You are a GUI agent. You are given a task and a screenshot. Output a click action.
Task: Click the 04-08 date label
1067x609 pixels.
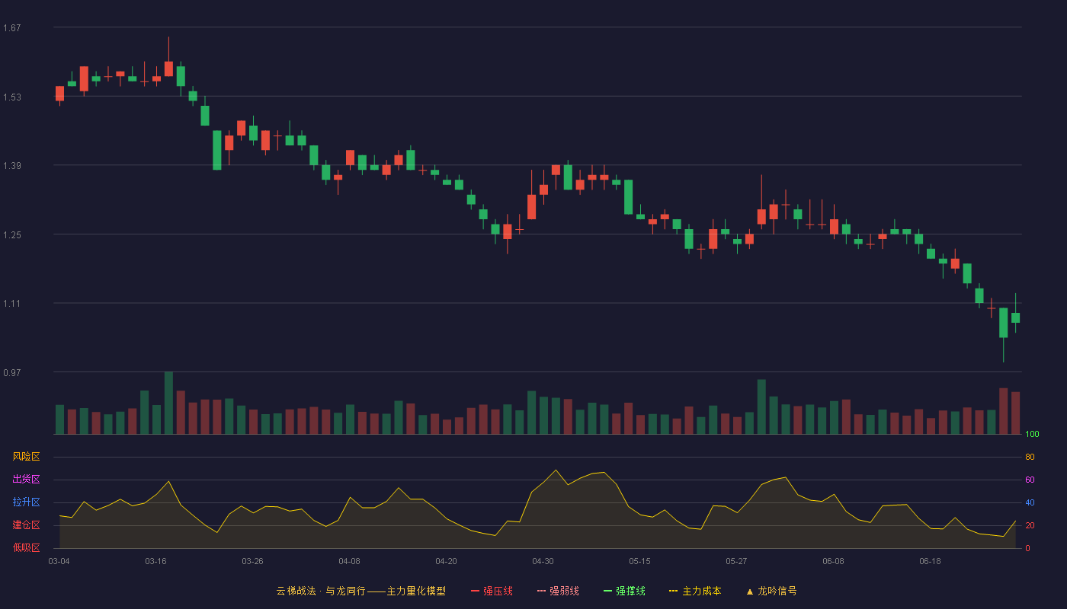[x=349, y=561]
